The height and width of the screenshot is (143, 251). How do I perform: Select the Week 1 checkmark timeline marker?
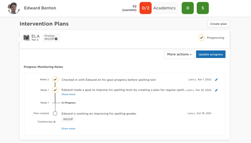[55, 90]
